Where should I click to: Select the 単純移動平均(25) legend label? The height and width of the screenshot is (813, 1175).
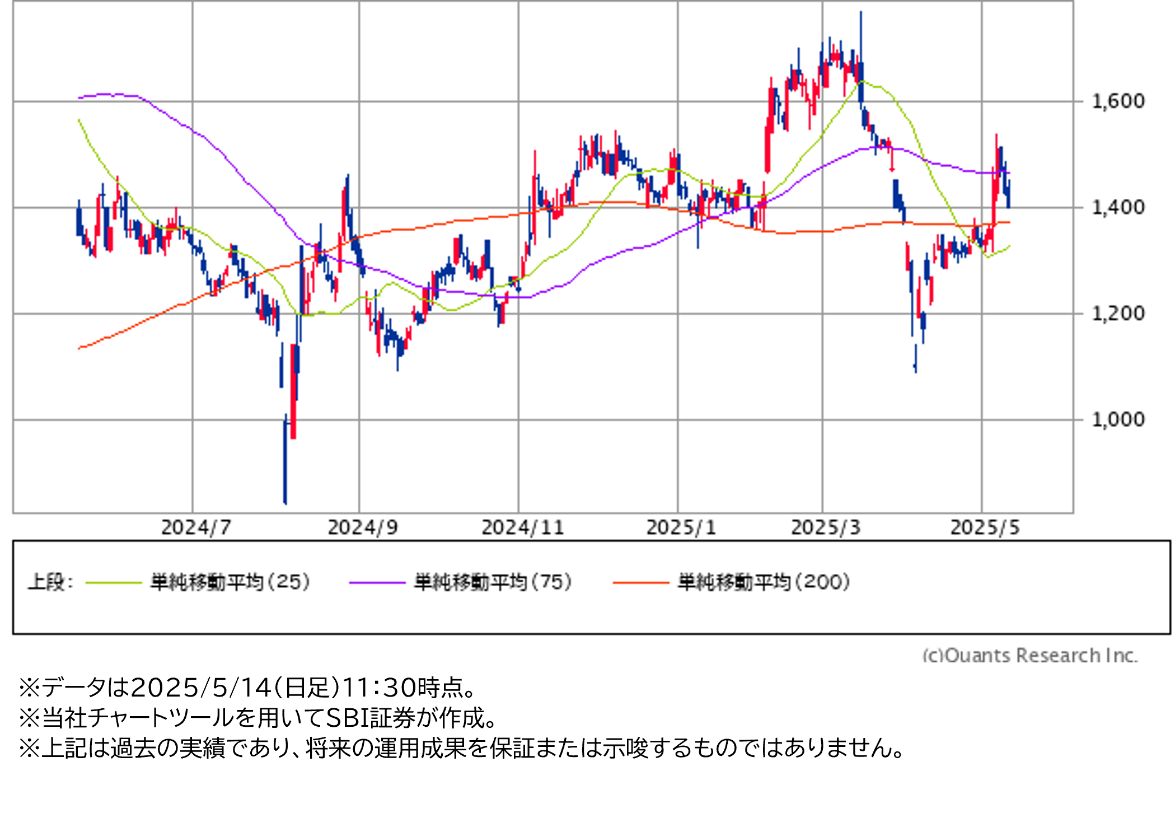[230, 582]
